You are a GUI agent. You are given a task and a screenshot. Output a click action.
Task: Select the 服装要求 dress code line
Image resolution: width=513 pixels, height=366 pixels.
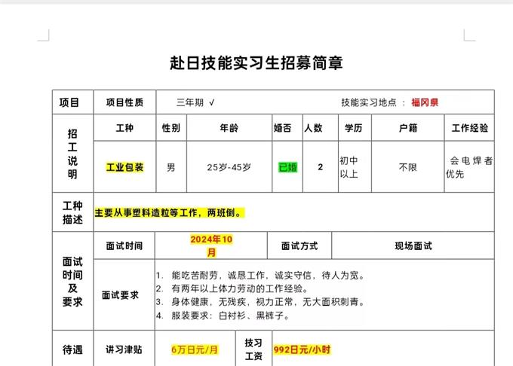[x=230, y=316]
